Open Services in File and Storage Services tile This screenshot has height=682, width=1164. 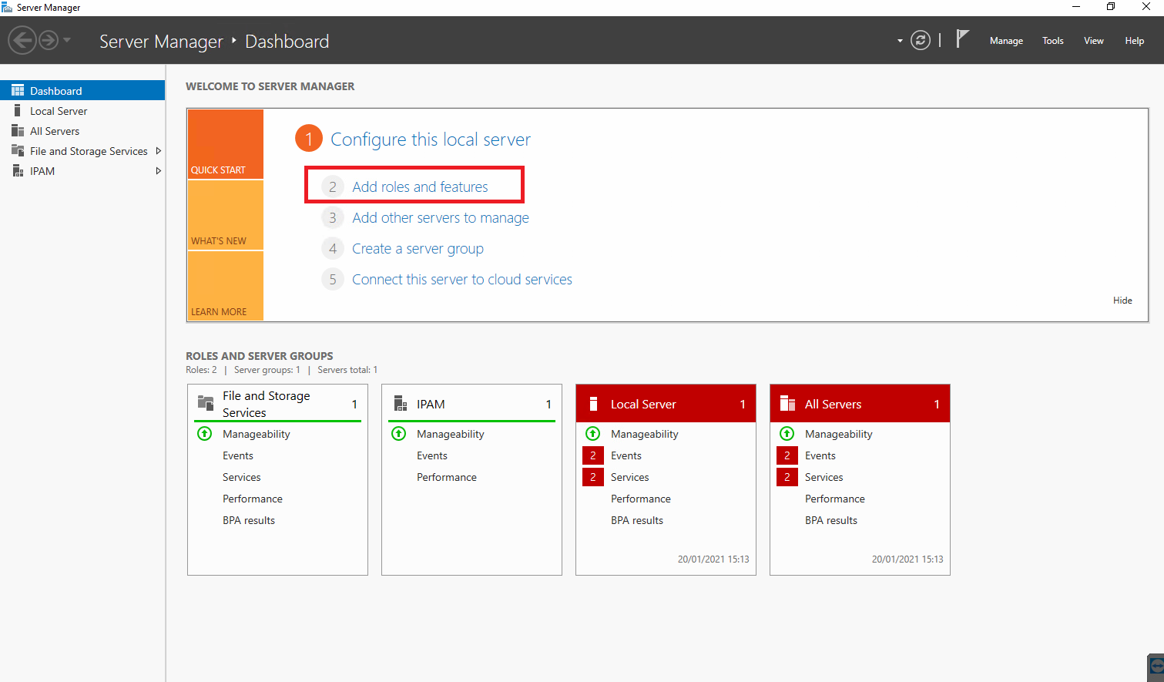(x=242, y=477)
